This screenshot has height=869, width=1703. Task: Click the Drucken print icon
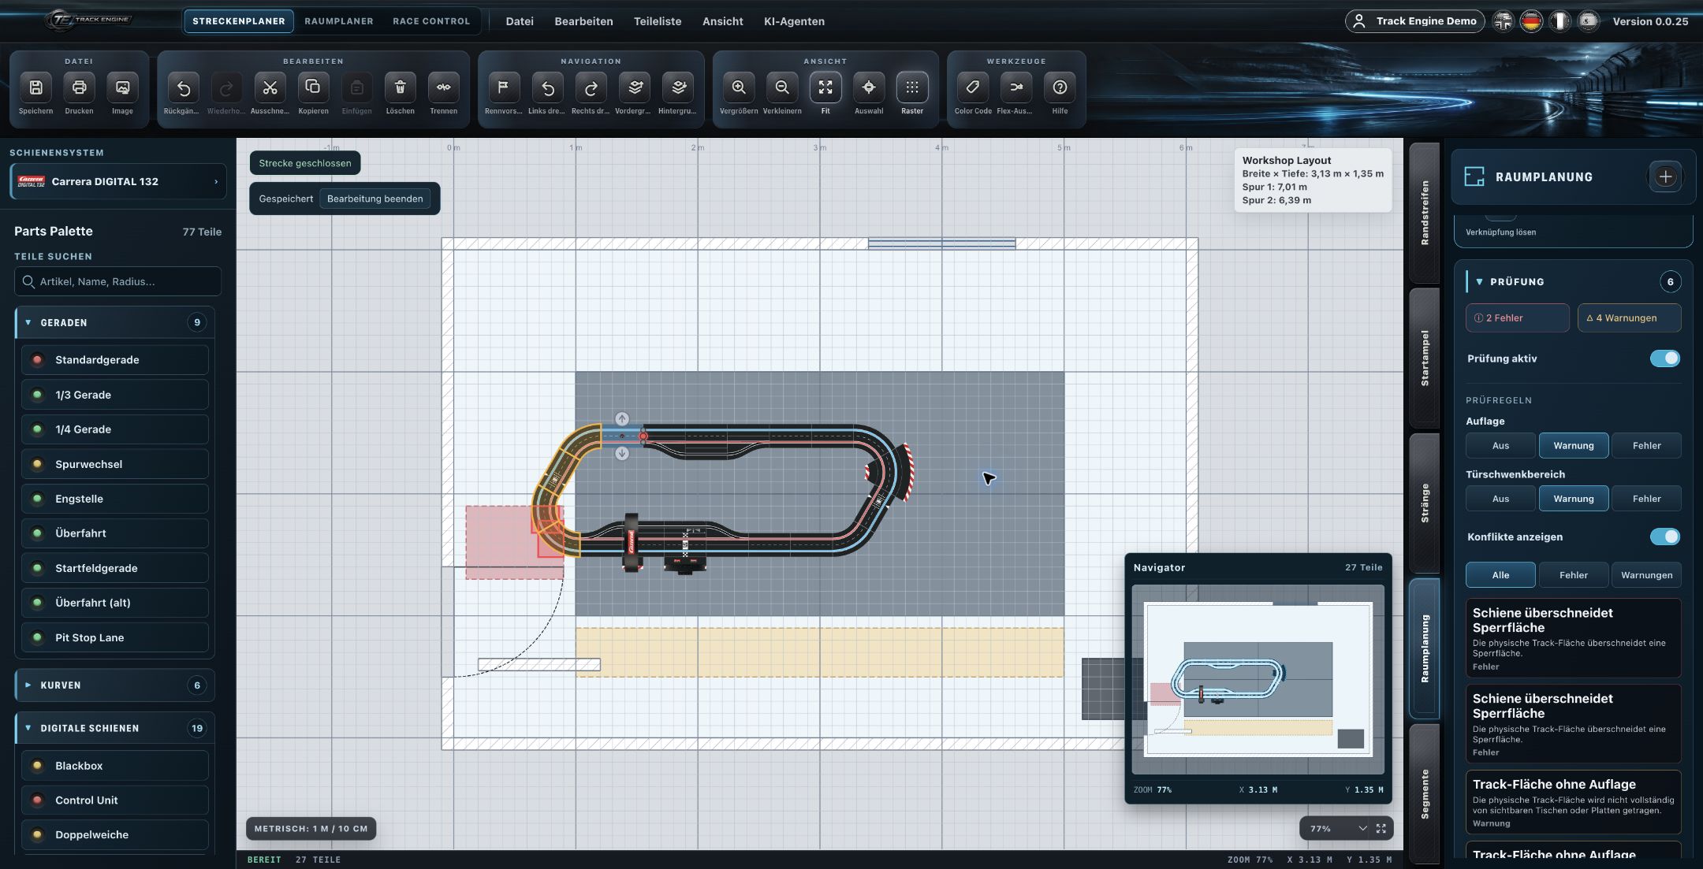coord(79,87)
